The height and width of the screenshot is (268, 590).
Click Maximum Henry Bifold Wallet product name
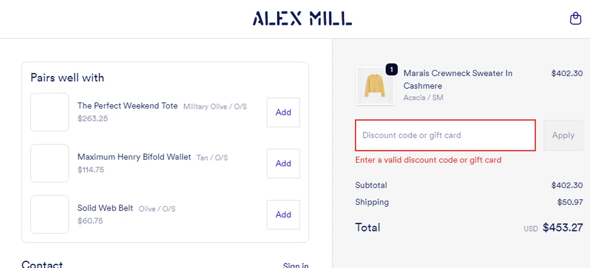(x=134, y=157)
